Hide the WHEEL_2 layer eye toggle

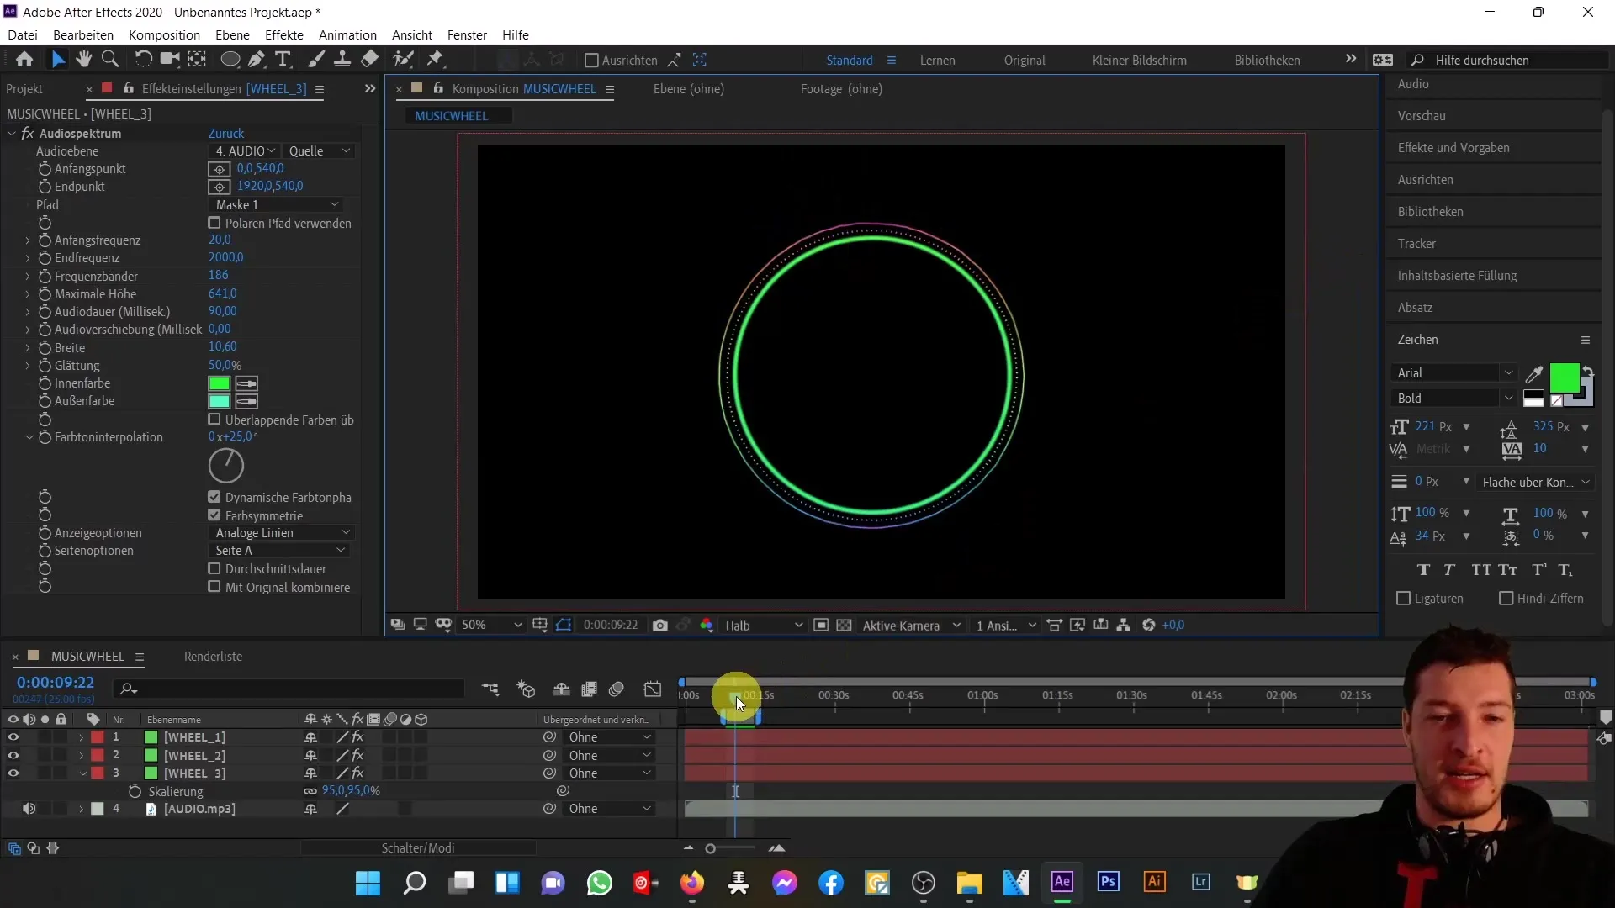(x=13, y=755)
